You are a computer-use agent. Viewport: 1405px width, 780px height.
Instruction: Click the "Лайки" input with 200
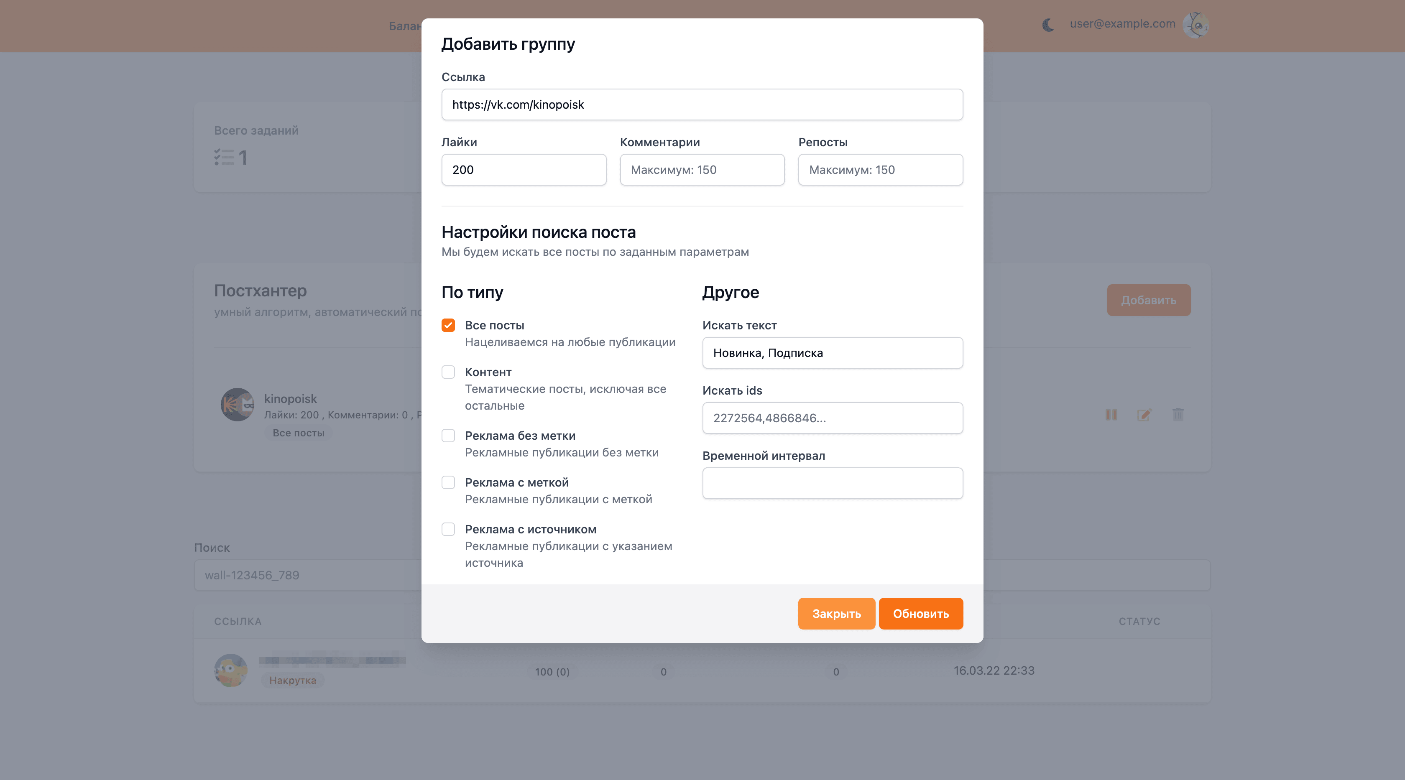click(523, 170)
